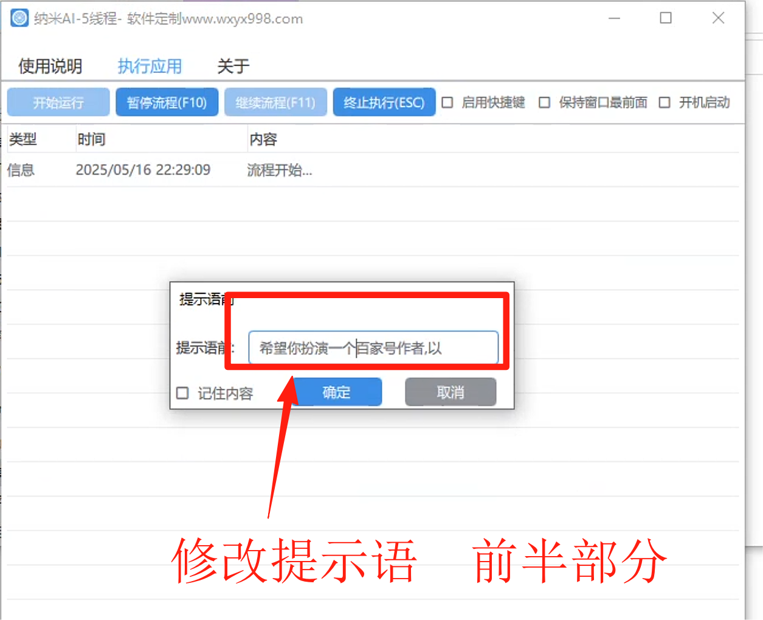Click the 提示语前 text input field
The height and width of the screenshot is (620, 763).
click(373, 347)
